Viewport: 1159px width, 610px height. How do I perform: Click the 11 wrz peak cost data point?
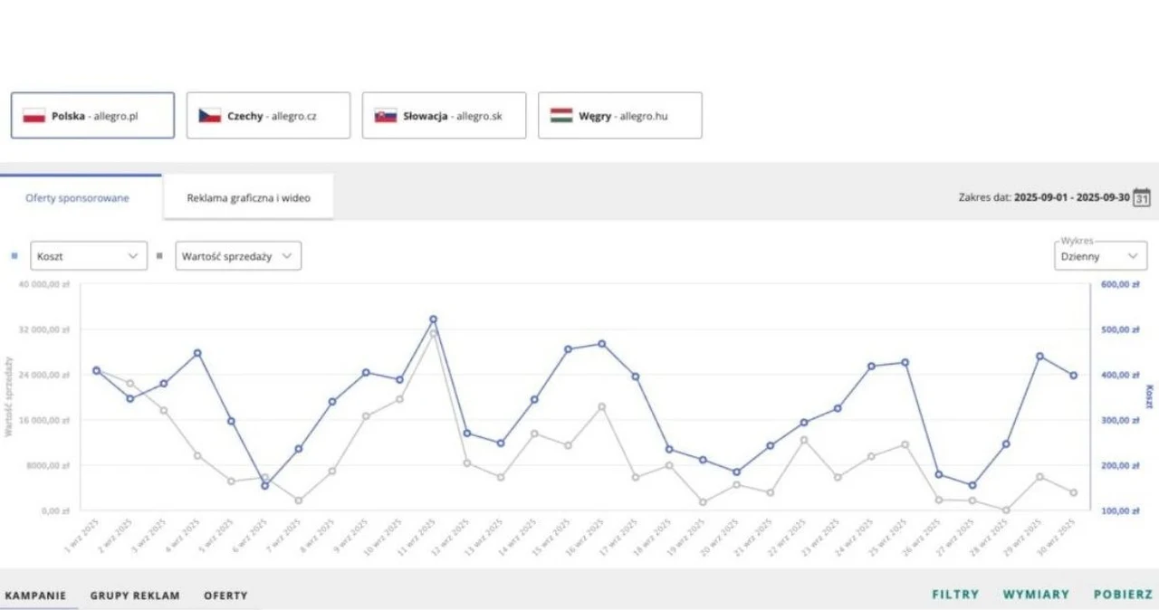click(x=433, y=319)
